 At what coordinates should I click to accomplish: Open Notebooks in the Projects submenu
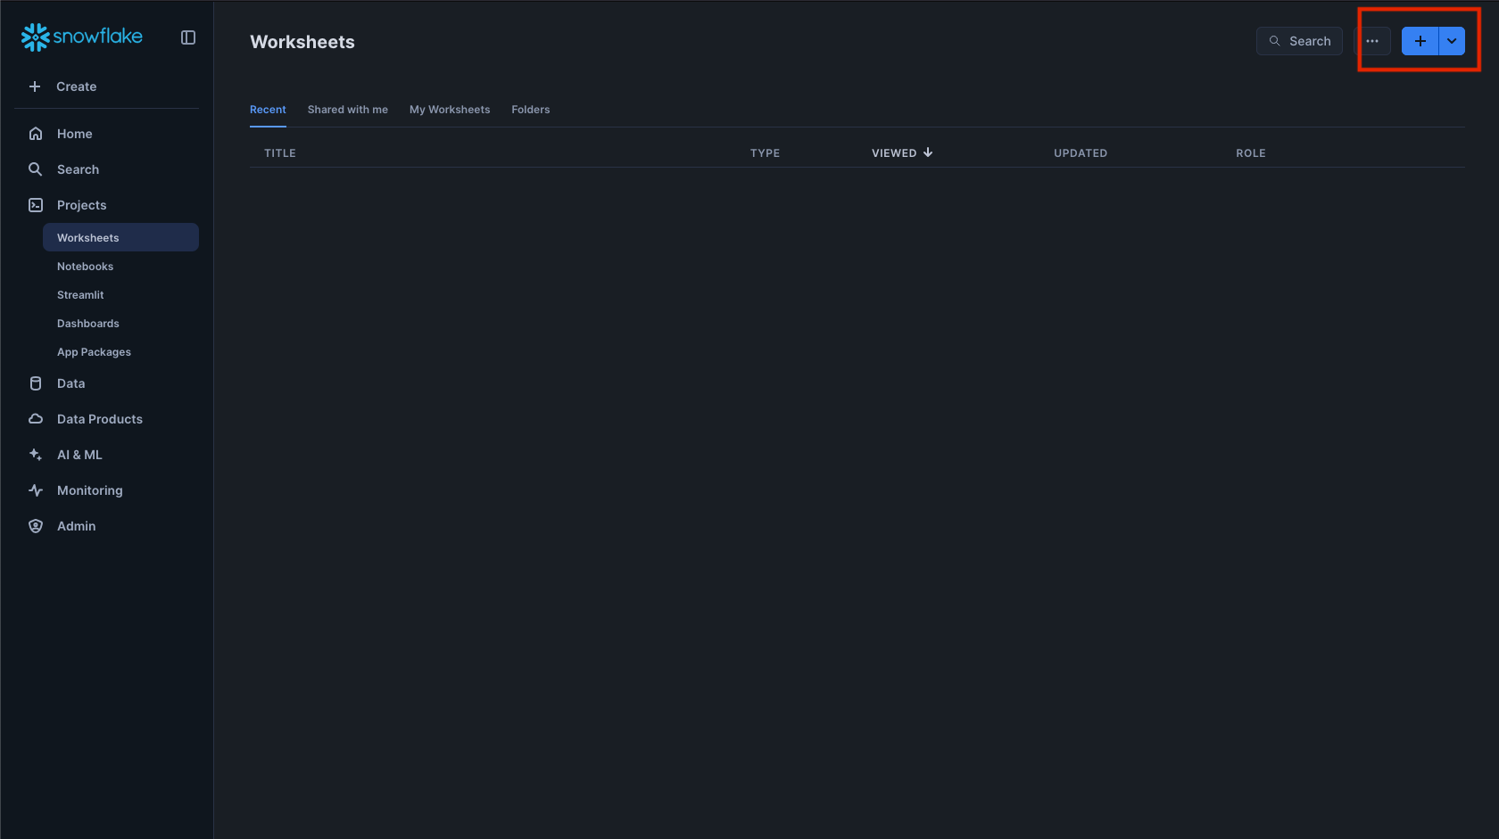coord(86,267)
